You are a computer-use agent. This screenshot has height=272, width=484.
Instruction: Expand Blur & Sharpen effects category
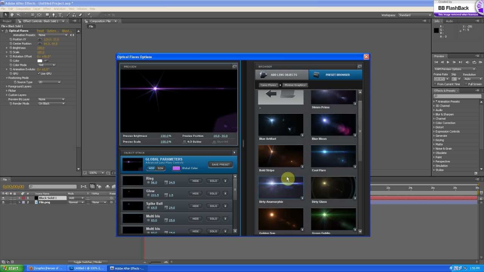[x=434, y=114]
